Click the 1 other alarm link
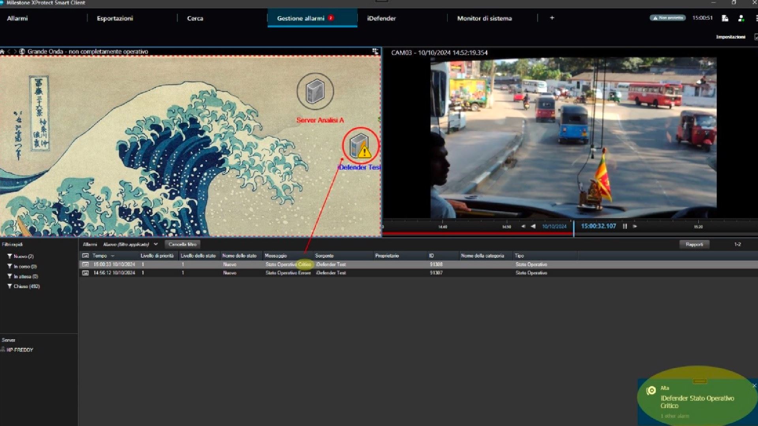The image size is (758, 426). tap(675, 416)
